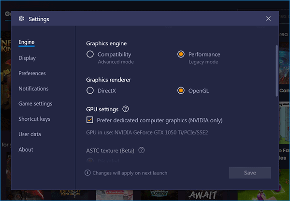This screenshot has width=290, height=201.
Task: Toggle Prefer dedicated computer graphics checkbox
Action: (x=90, y=120)
